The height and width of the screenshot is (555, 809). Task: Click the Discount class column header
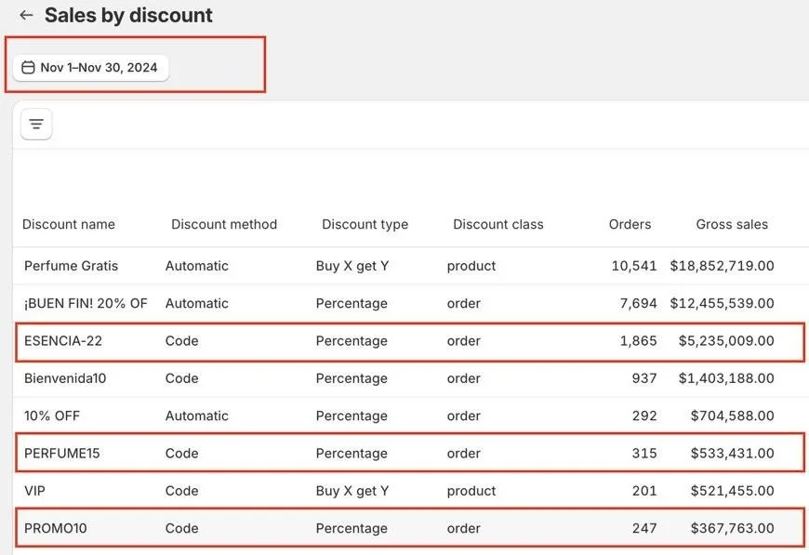tap(497, 224)
